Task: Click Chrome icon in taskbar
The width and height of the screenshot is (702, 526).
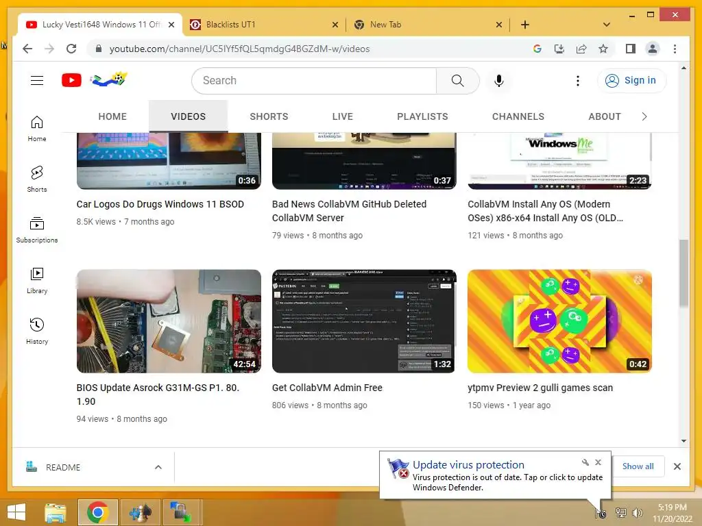Action: (98, 512)
